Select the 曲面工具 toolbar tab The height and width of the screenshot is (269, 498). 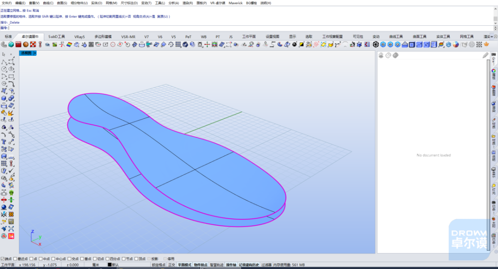pos(420,36)
